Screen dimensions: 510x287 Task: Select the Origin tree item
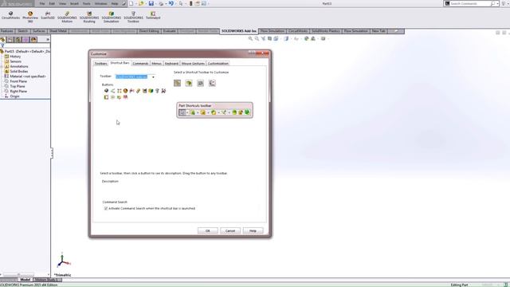pyautogui.click(x=14, y=96)
